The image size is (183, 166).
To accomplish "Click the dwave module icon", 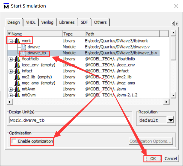I will pos(24,47).
